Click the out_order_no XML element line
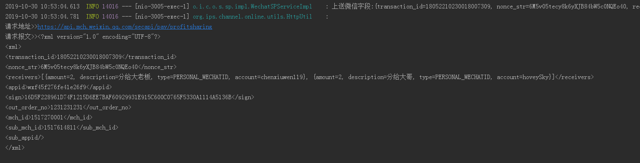Viewport: 640px width, 163px height. click(68, 107)
